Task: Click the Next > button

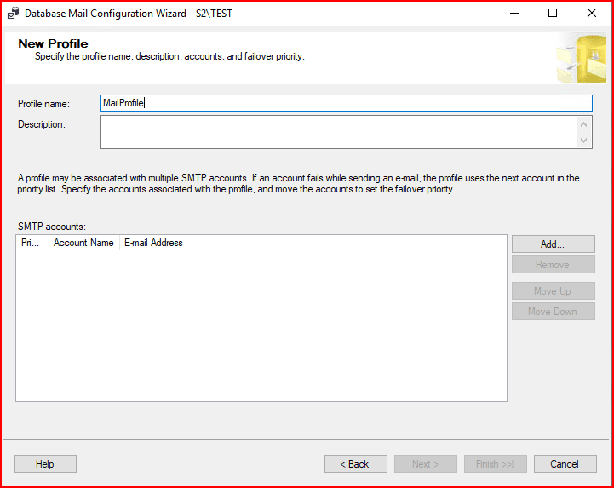Action: tap(425, 464)
